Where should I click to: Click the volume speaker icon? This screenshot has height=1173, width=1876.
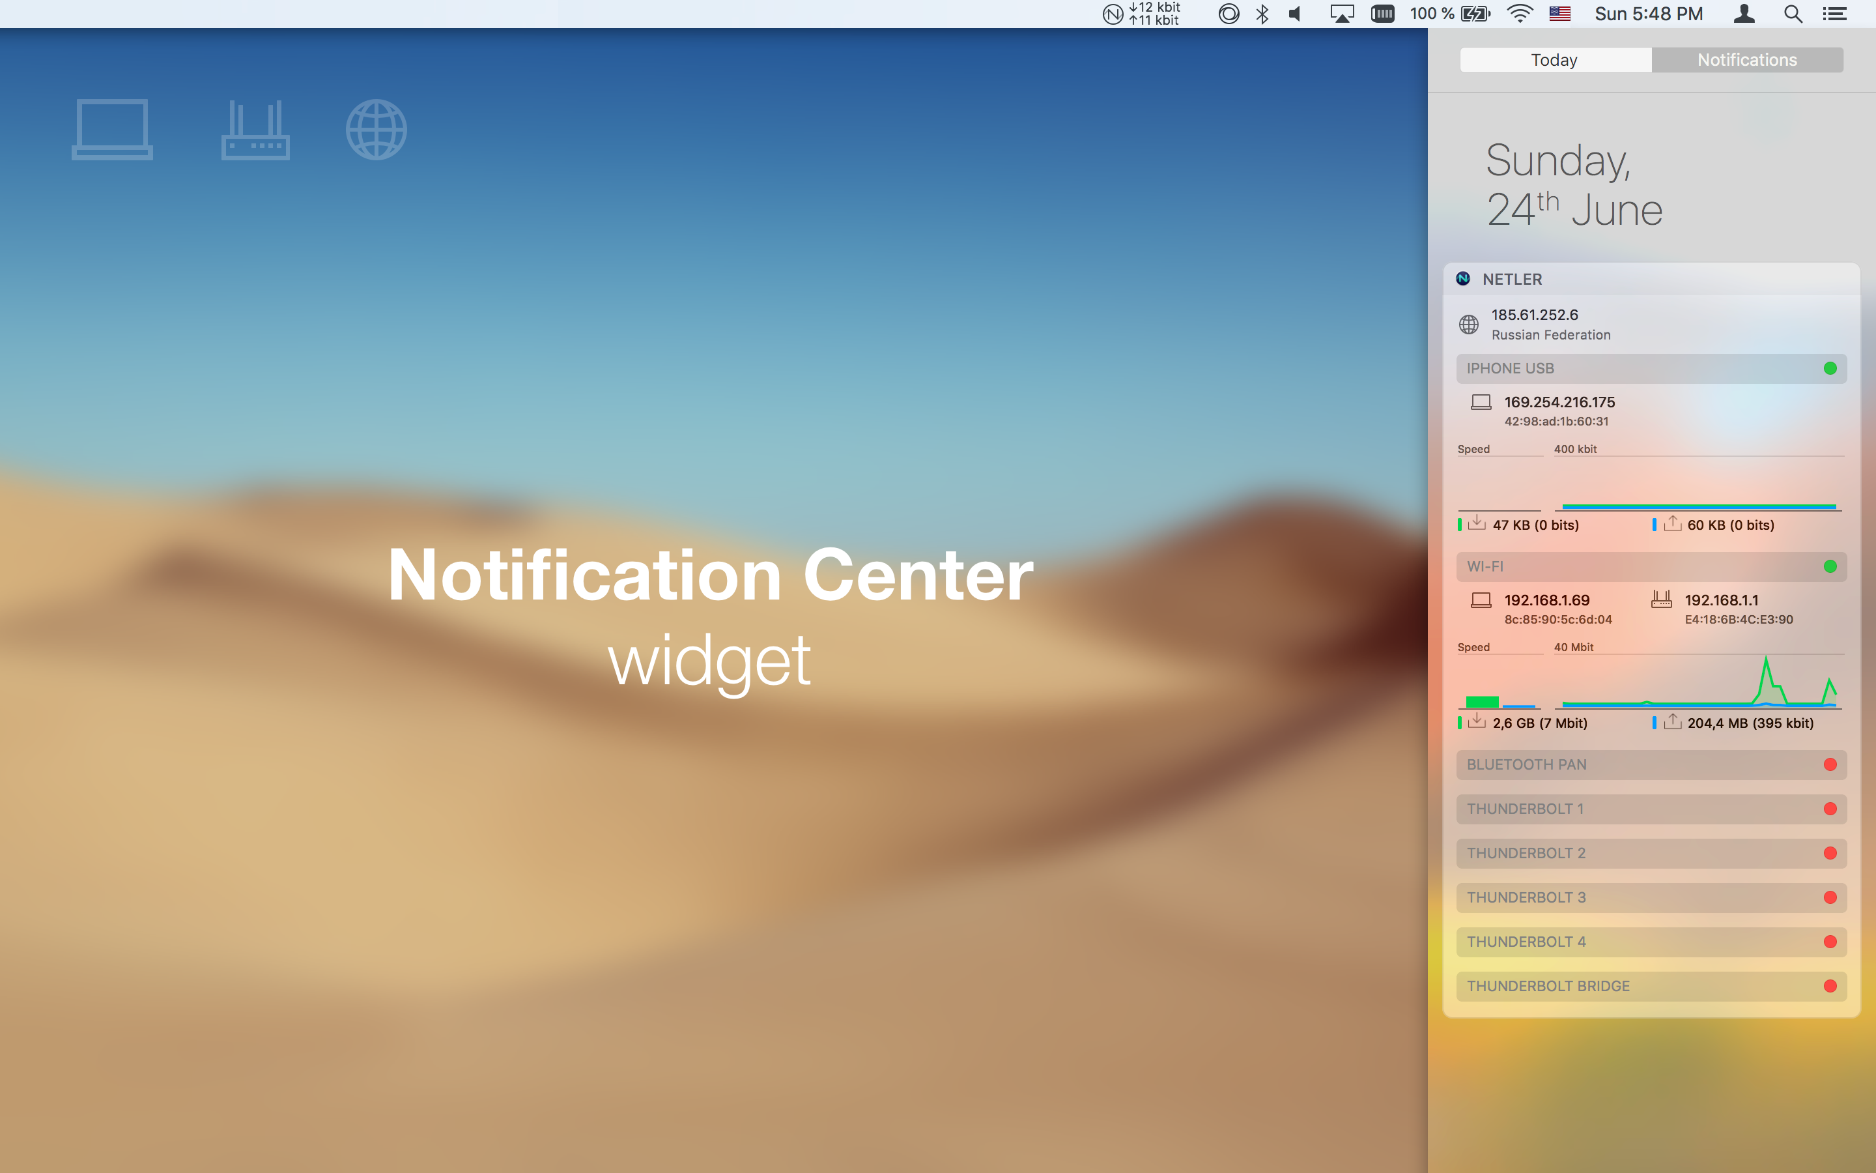coord(1296,14)
